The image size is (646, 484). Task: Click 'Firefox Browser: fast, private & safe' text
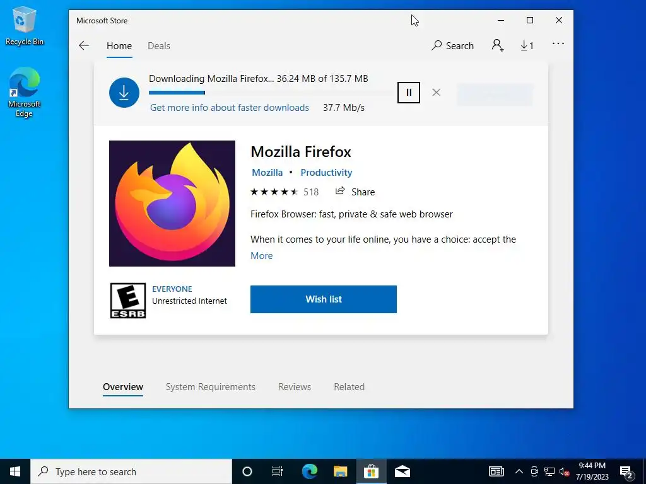pyautogui.click(x=351, y=214)
